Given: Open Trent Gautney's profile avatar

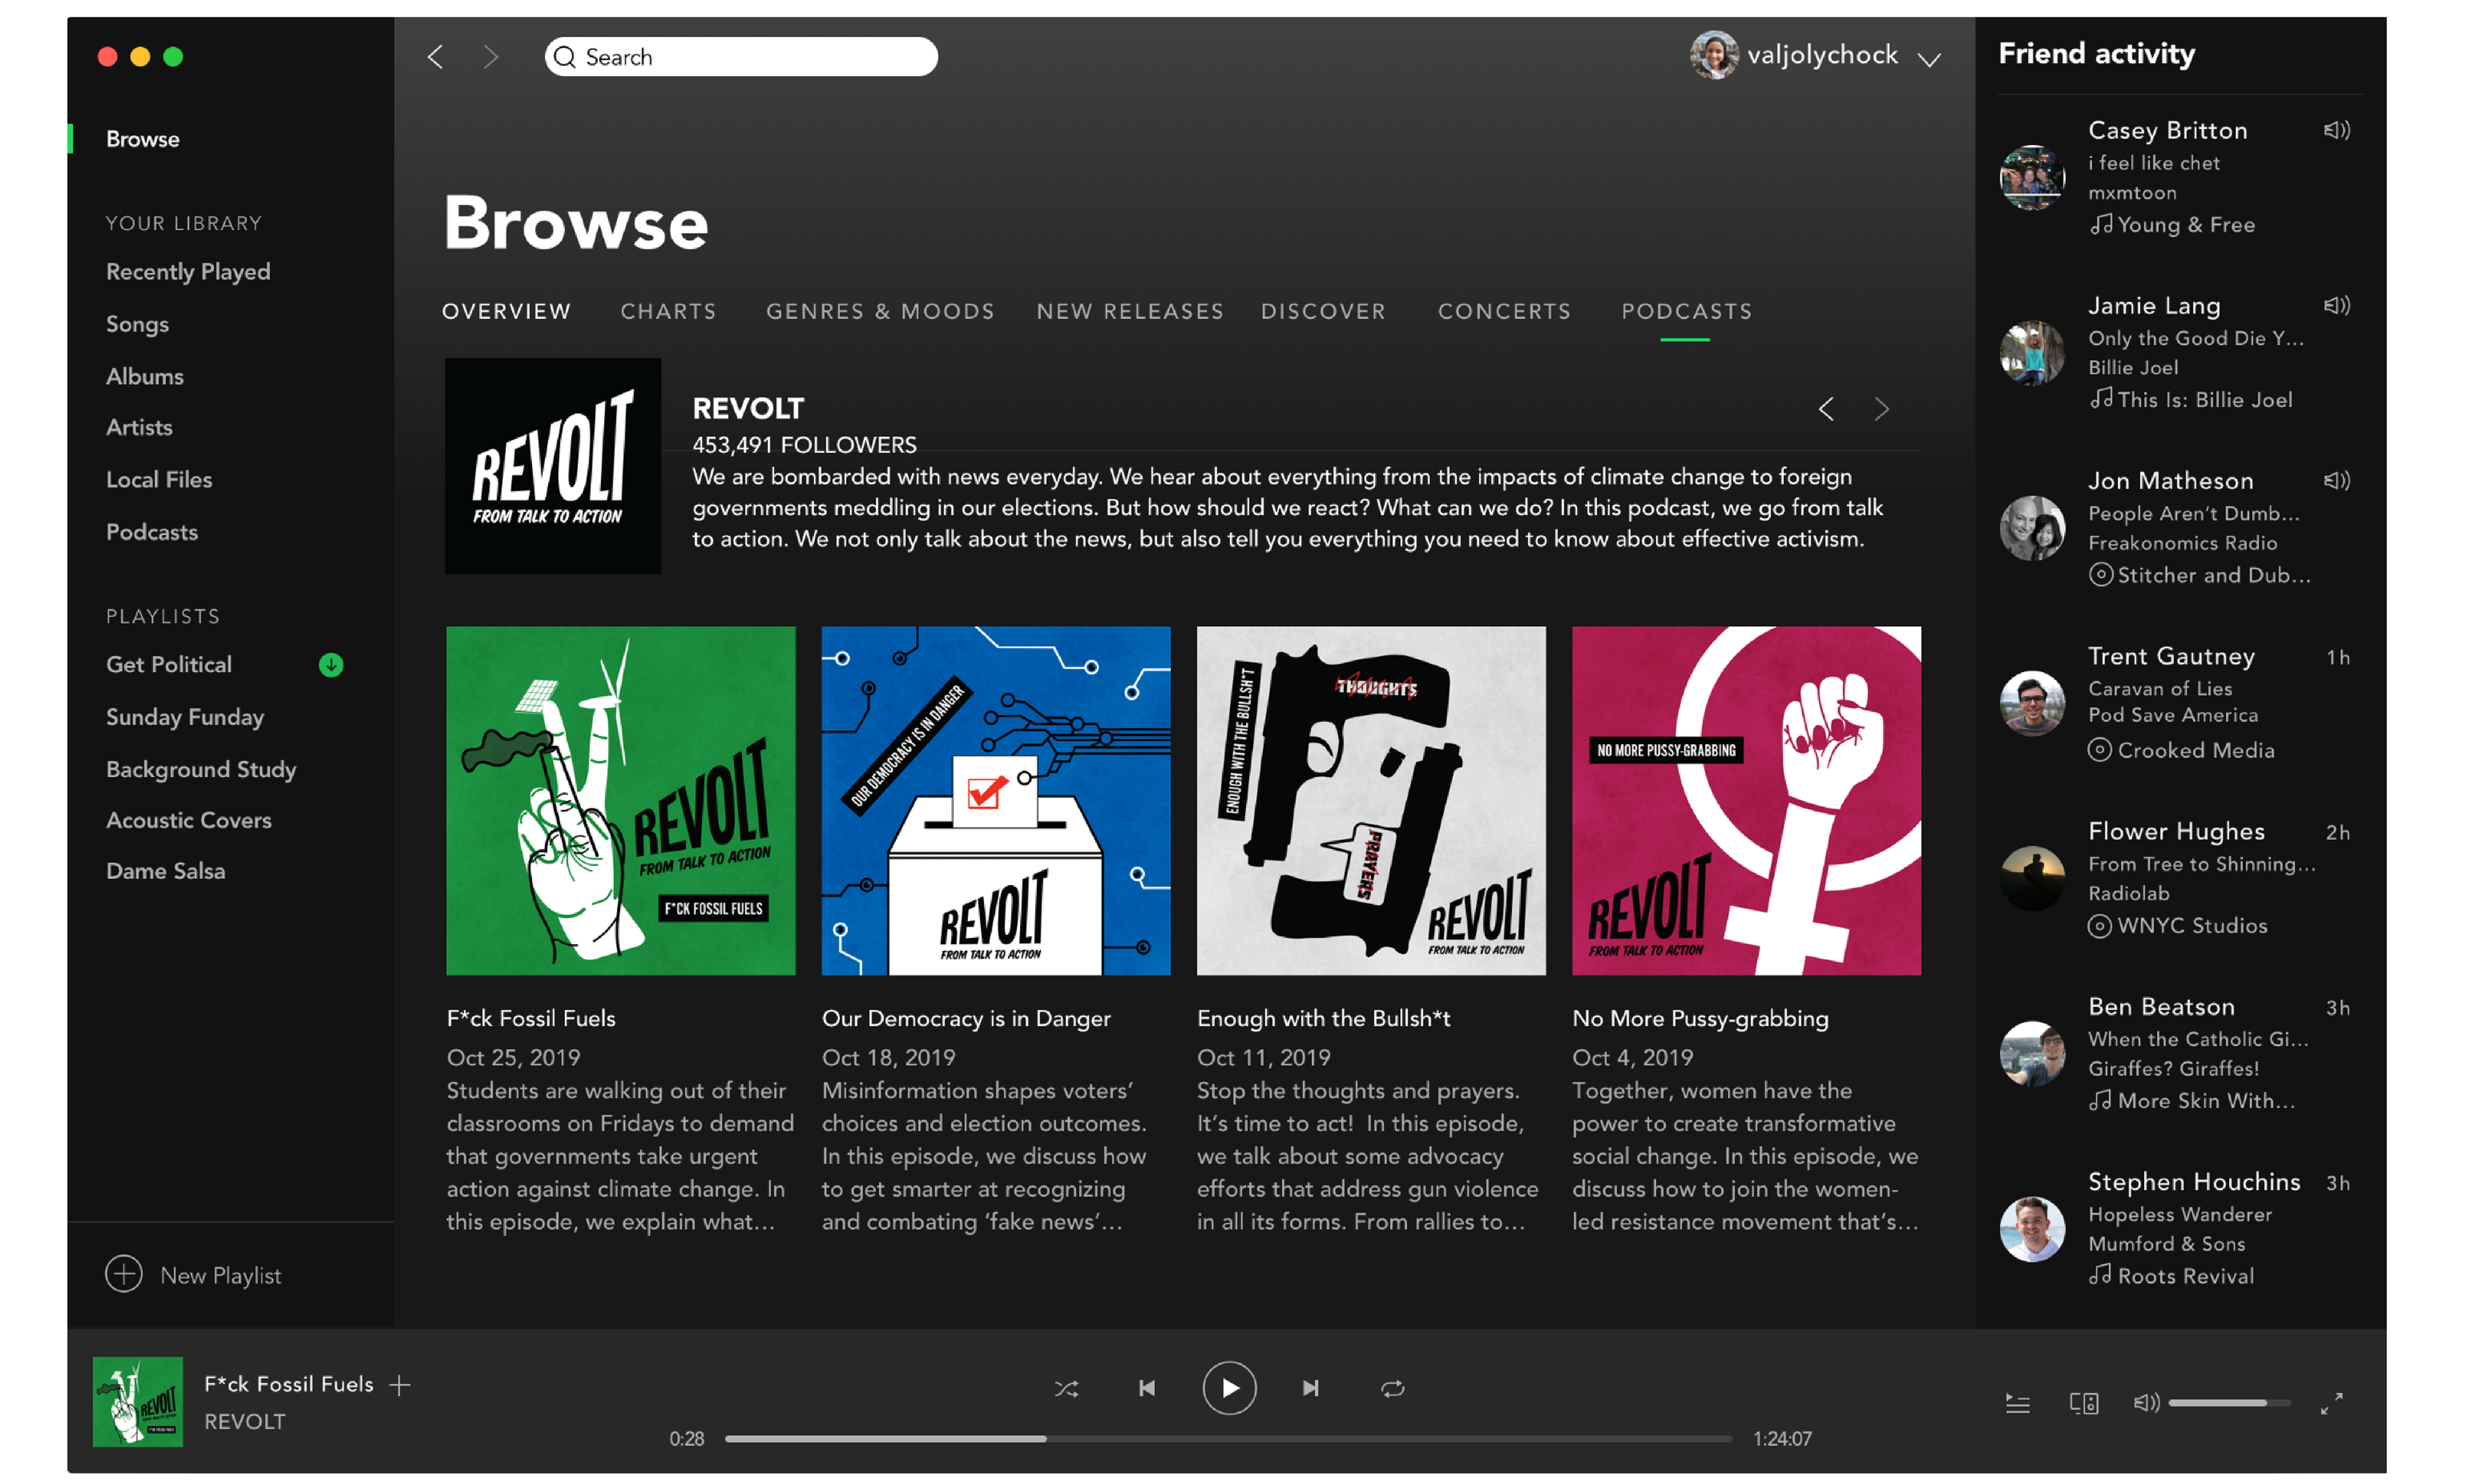Looking at the screenshot, I should pos(2032,703).
